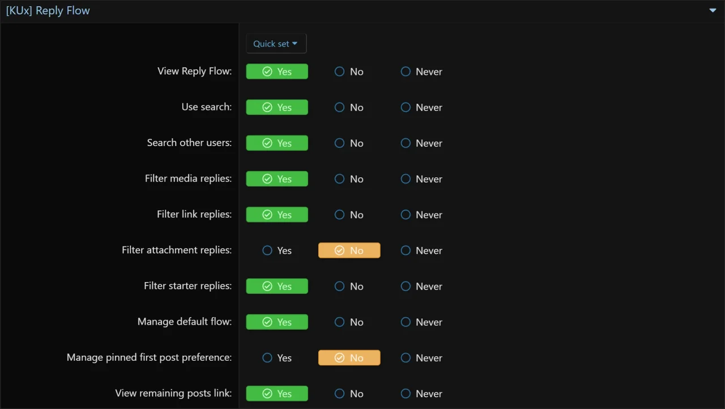Select Yes for View remaining posts link
The height and width of the screenshot is (409, 725).
point(277,393)
